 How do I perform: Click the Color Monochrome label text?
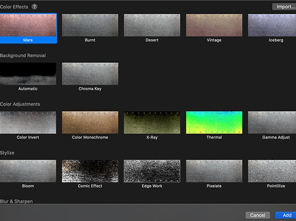click(x=90, y=137)
